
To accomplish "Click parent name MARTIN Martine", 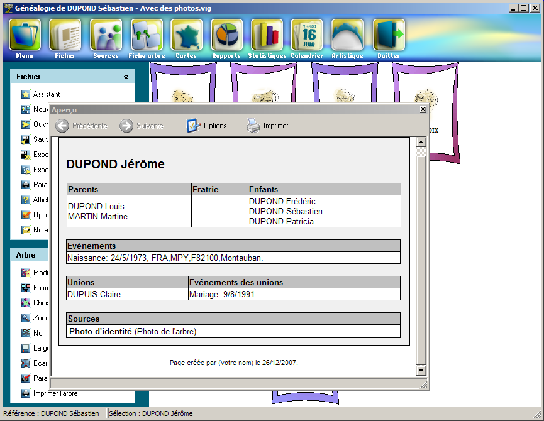I will [x=98, y=216].
